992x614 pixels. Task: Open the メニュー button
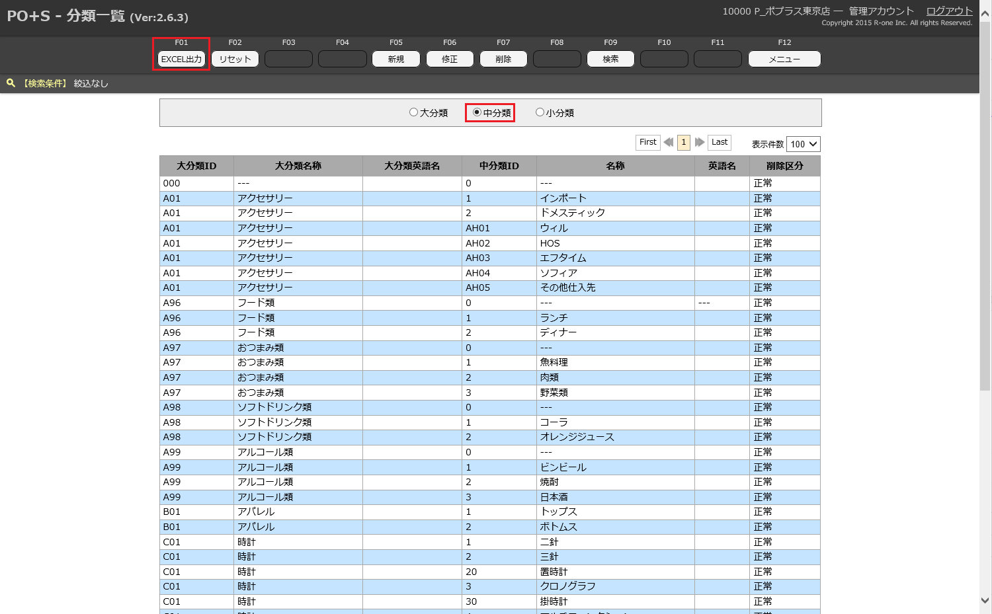[x=784, y=59]
